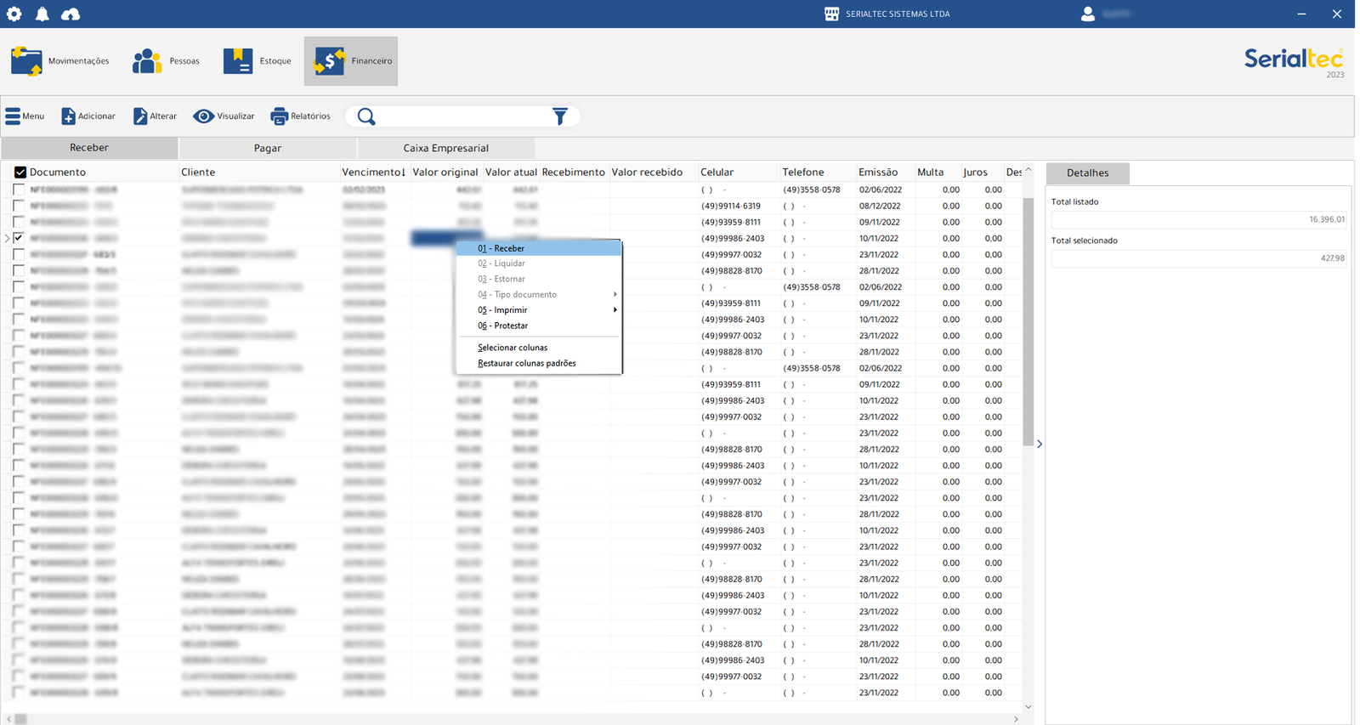Click the Total selecionado value field
1360x725 pixels.
point(1198,258)
